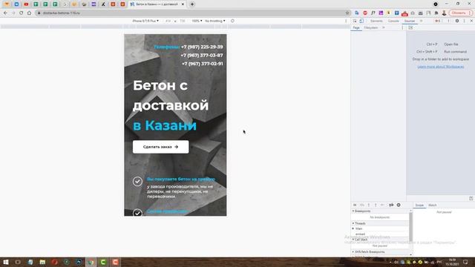Toggle the deactivate breakpoints icon
This screenshot has height=267, width=475.
[391, 205]
